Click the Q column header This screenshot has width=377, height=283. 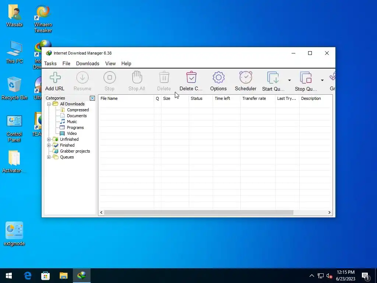pos(158,98)
